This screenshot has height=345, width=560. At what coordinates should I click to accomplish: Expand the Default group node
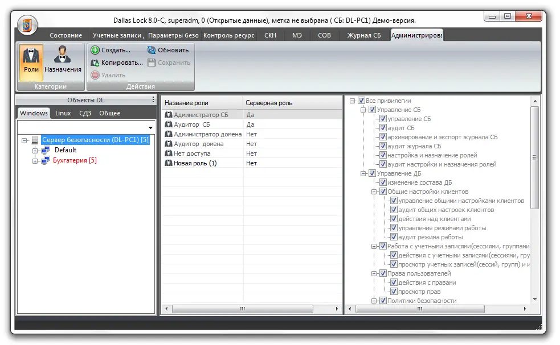pos(35,151)
